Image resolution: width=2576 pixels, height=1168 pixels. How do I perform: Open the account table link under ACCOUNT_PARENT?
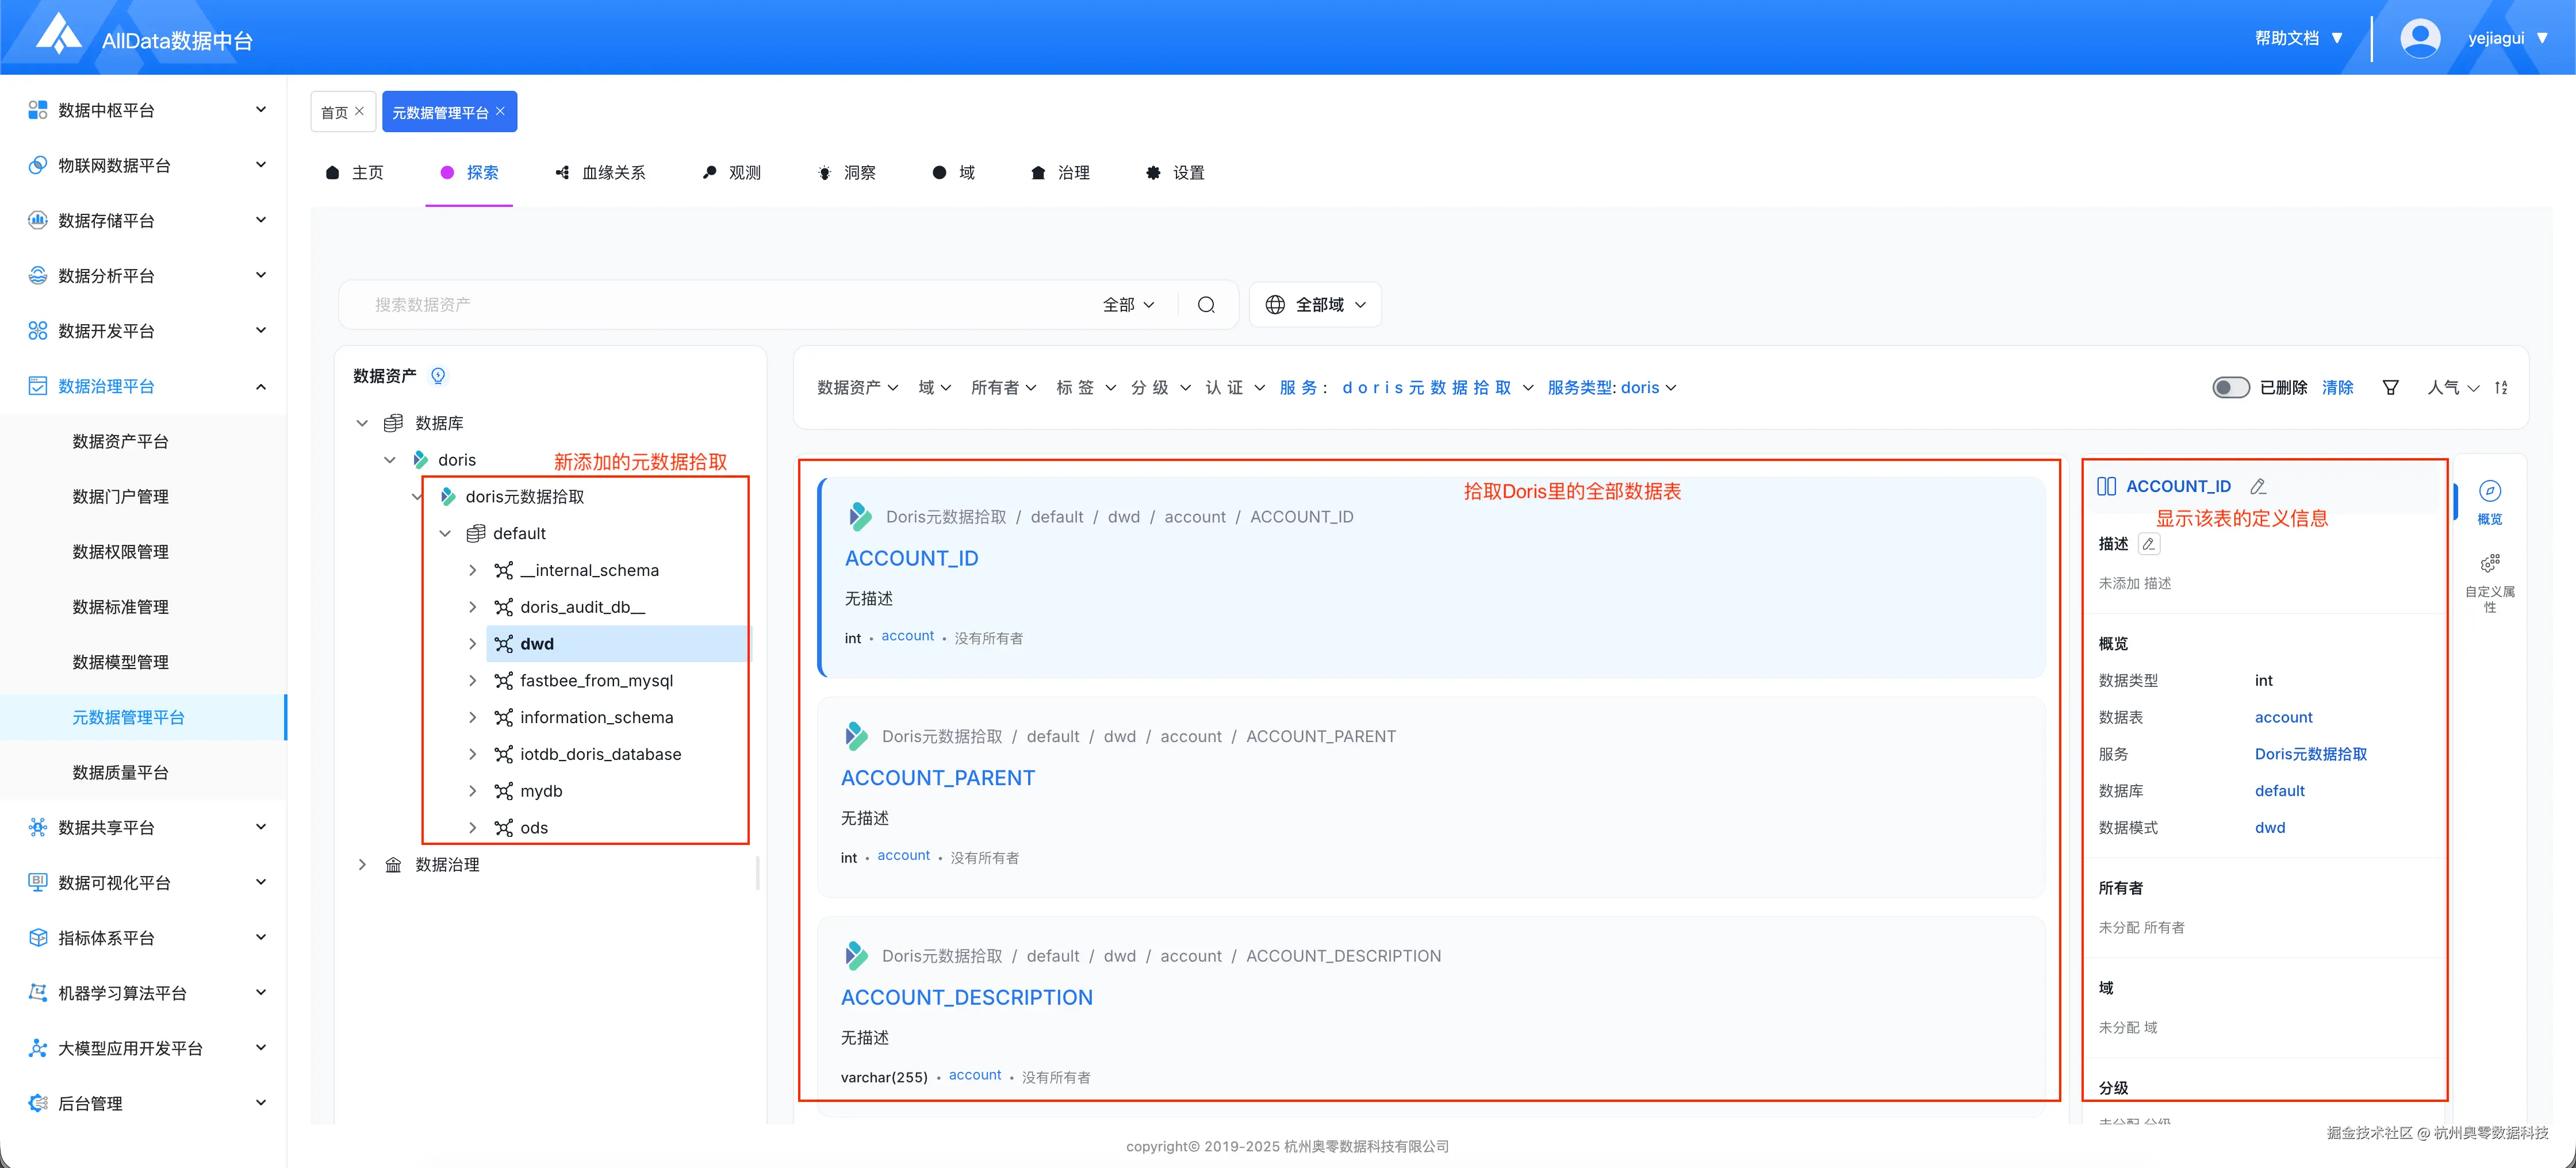tap(903, 855)
